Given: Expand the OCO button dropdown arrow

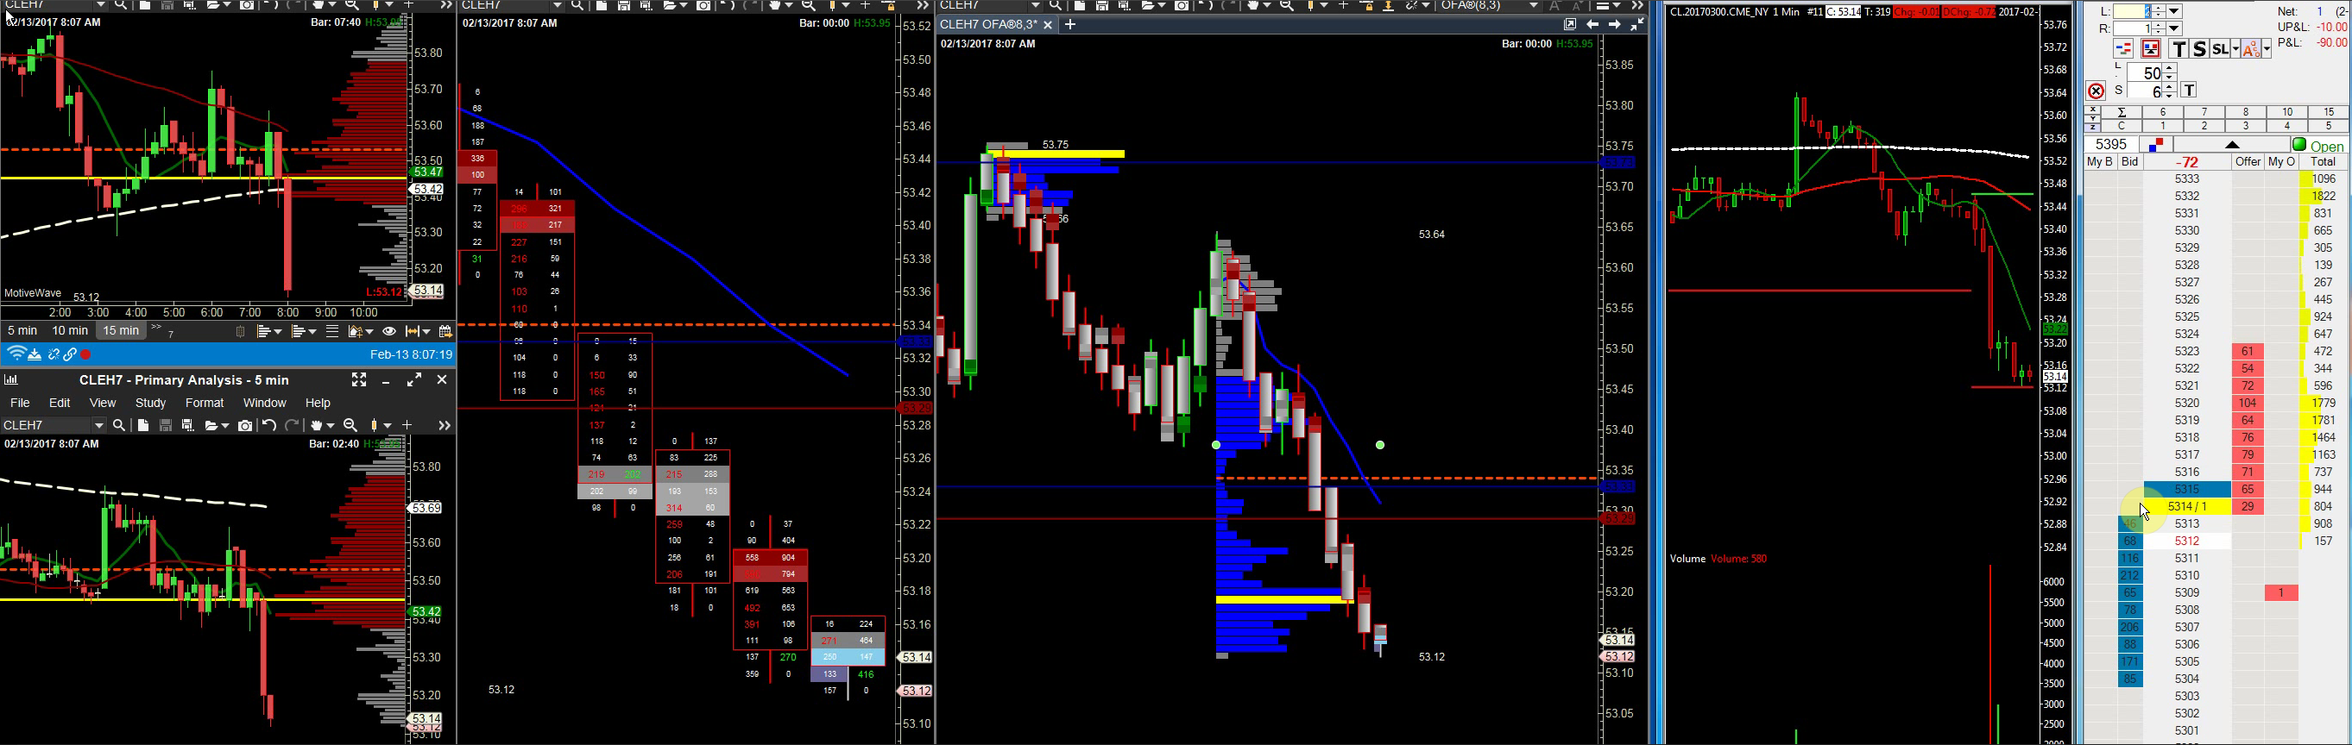Looking at the screenshot, I should 2266,49.
